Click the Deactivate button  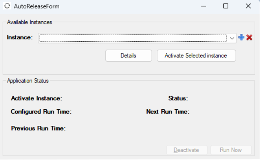(x=187, y=150)
